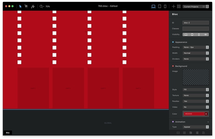Collapse the Animation section chevron
Image resolution: width=215 pixels, height=139 pixels.
208,122
